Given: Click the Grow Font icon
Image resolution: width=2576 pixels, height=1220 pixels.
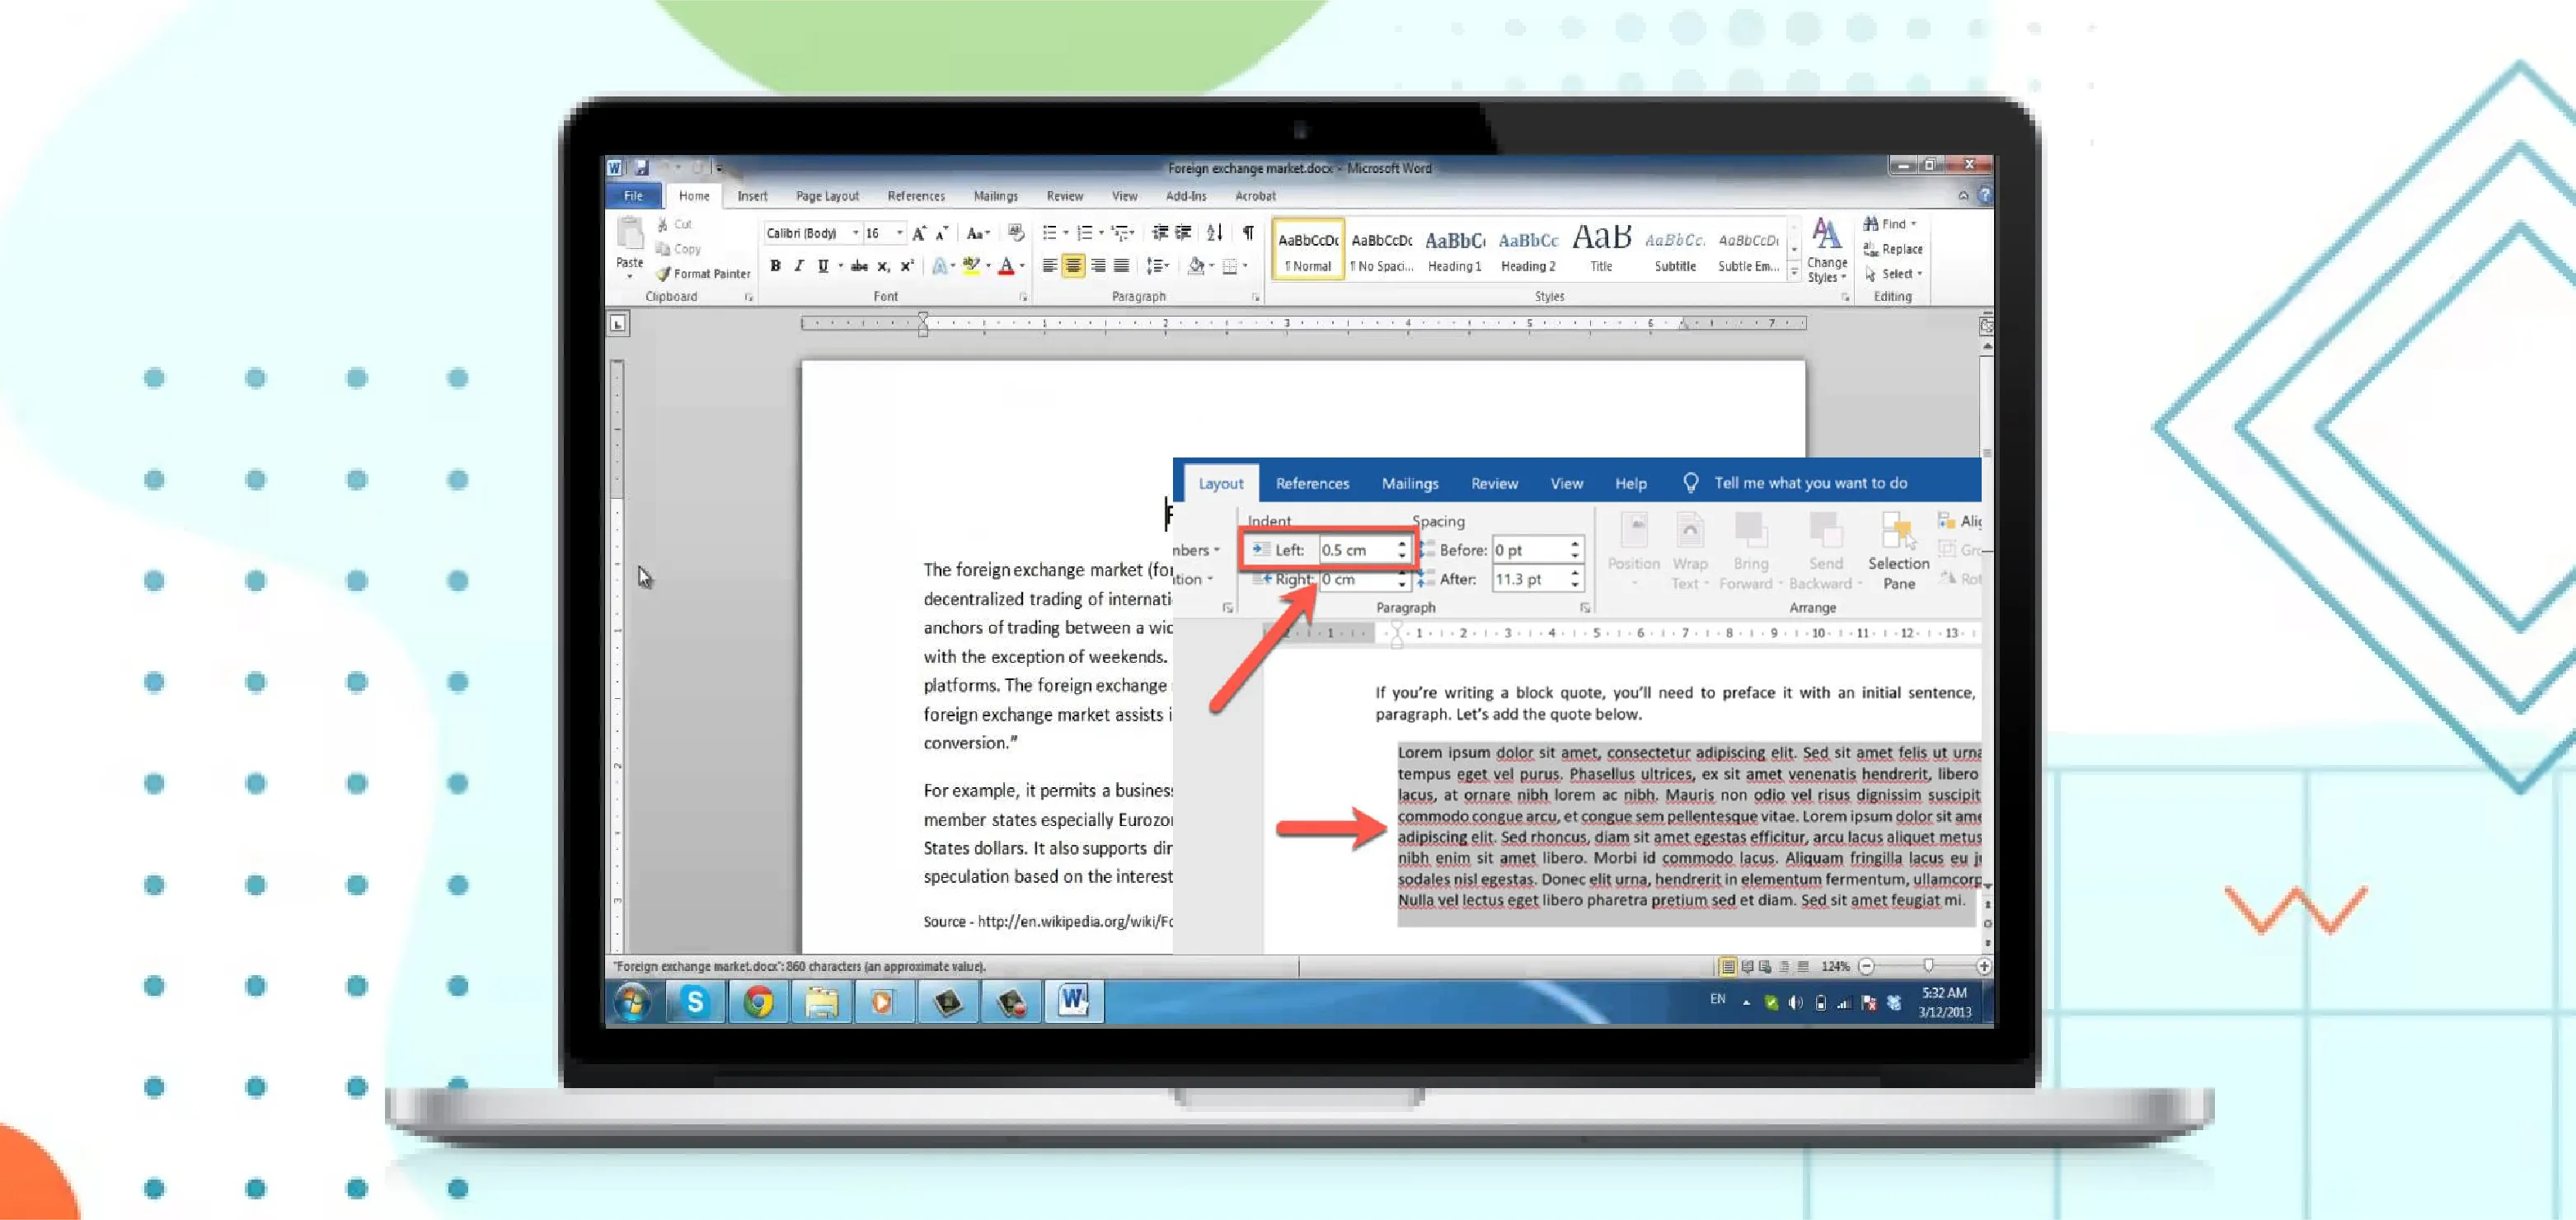Looking at the screenshot, I should [919, 233].
